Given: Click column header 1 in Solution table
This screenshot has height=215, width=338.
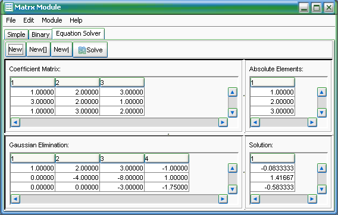Looking at the screenshot, I should (x=273, y=159).
